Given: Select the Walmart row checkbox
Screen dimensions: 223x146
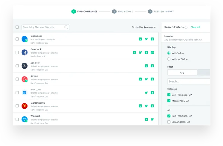Looking at the screenshot, I should coord(17,119).
